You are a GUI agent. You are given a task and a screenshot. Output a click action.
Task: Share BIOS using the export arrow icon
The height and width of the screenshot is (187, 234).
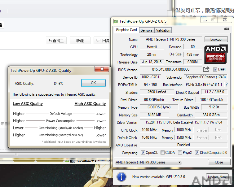point(206,69)
